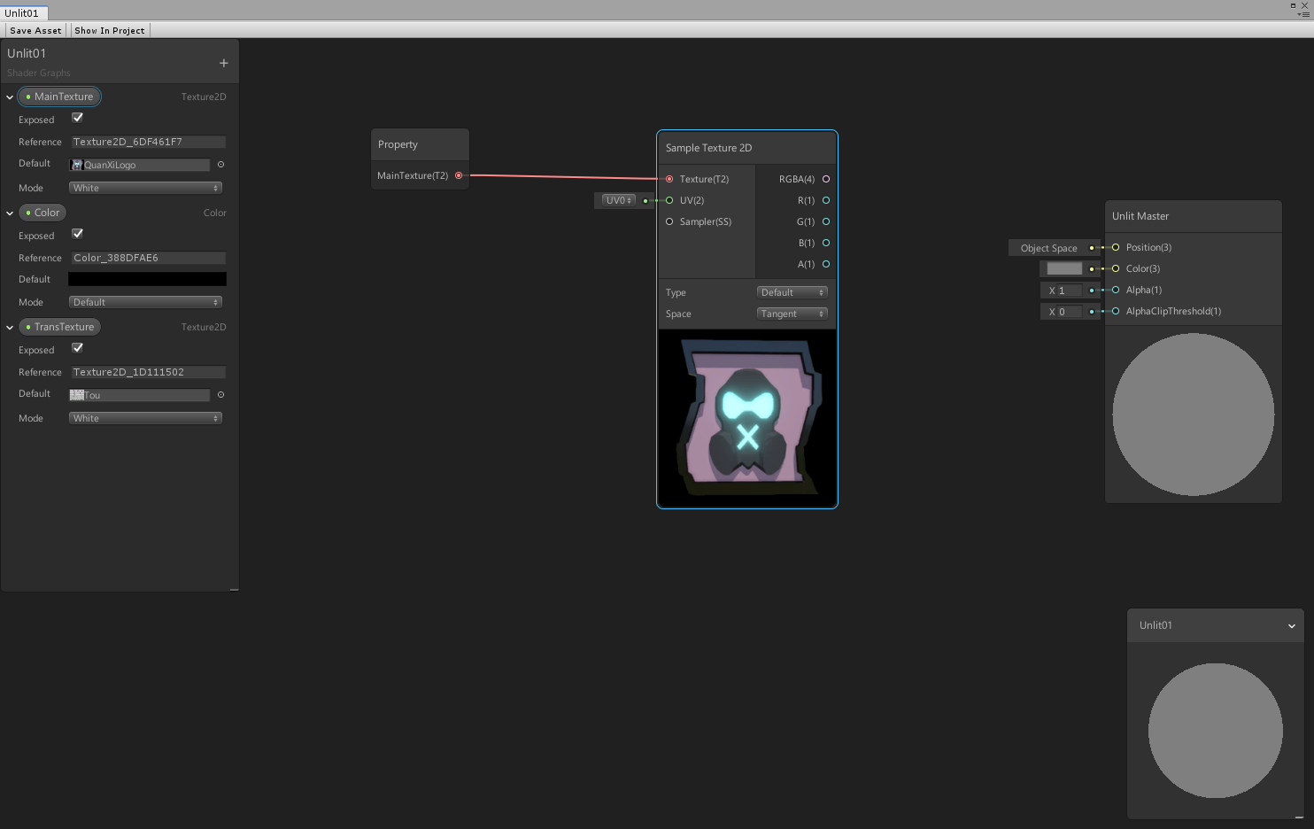This screenshot has width=1314, height=829.
Task: Click the black Default color swatch for Color
Action: [x=147, y=278]
